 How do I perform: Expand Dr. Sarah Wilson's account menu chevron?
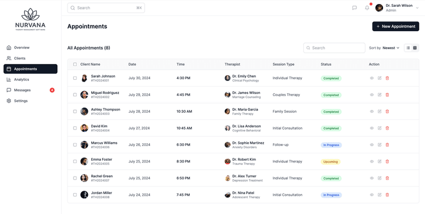tap(417, 8)
